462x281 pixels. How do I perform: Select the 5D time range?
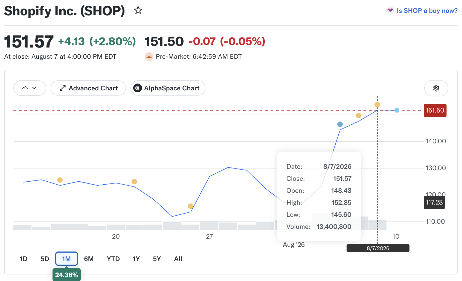coord(45,259)
